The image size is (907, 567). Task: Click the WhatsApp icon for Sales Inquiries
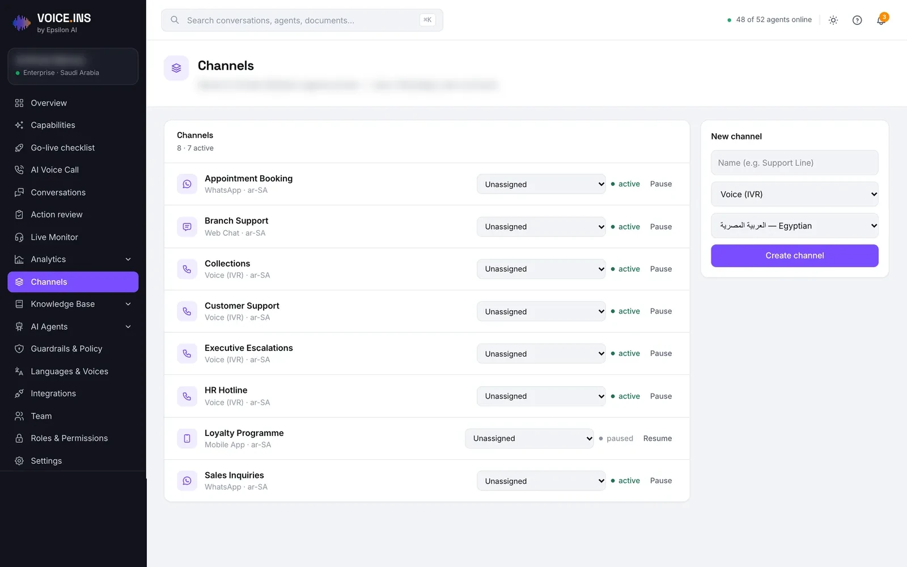point(187,480)
